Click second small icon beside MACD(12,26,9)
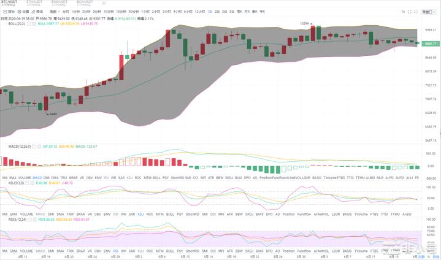Image resolution: width=441 pixels, height=260 pixels. click(x=39, y=147)
